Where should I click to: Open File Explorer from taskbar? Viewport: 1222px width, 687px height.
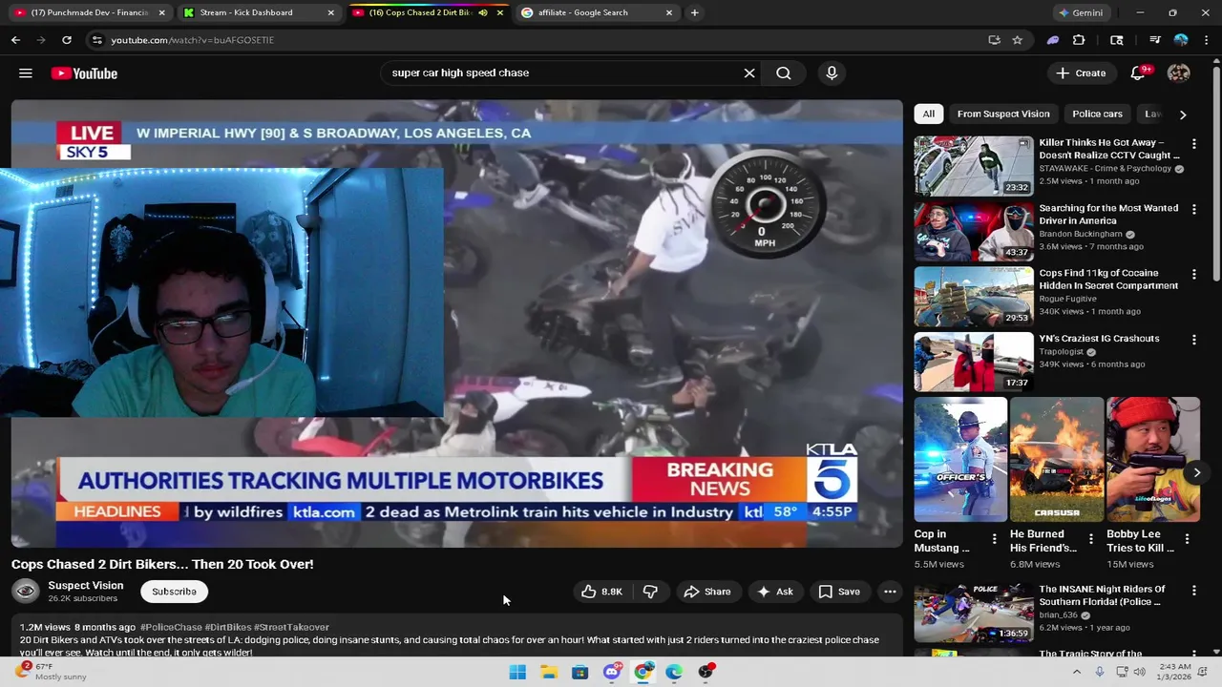tap(549, 672)
